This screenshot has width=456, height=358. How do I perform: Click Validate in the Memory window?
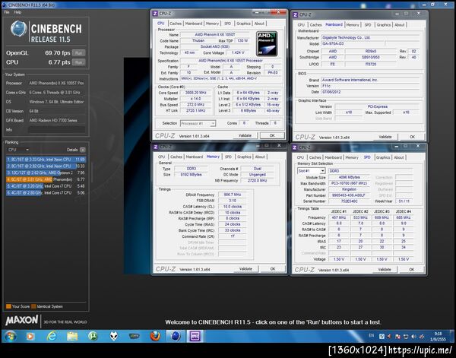click(245, 269)
